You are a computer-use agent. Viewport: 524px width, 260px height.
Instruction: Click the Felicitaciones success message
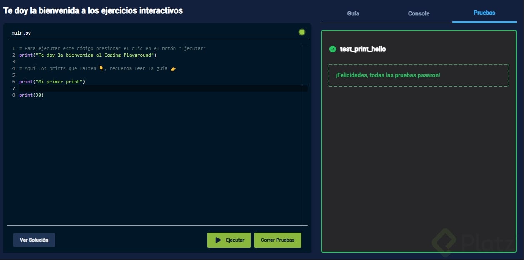(388, 75)
